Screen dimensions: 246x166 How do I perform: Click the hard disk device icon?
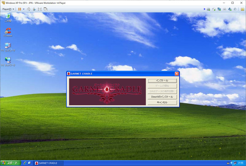[x=208, y=9]
